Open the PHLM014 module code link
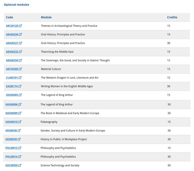Viewport: 194px width, 171px height. pos(11,157)
